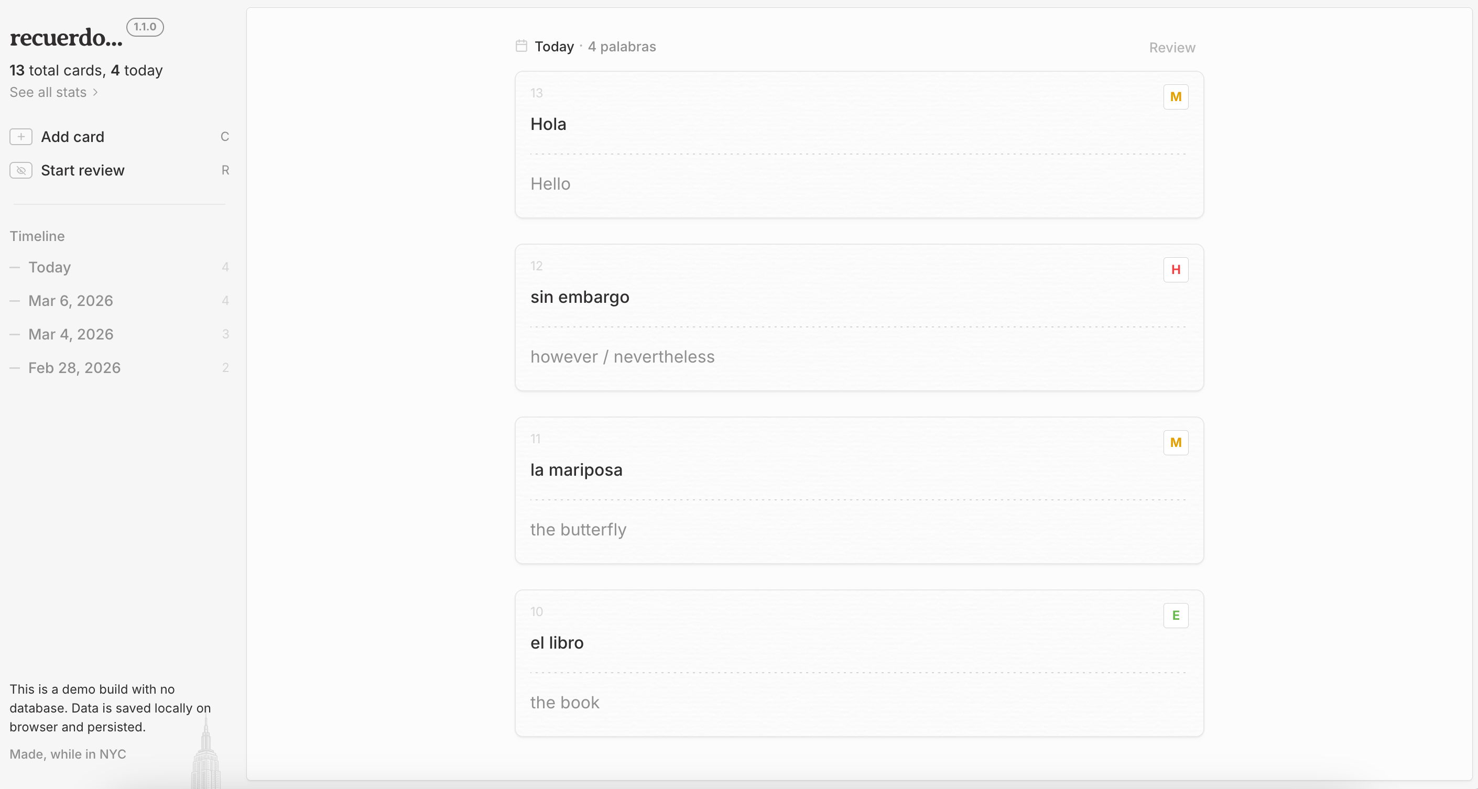Click the hidden-eye icon beside Start review

(x=20, y=170)
